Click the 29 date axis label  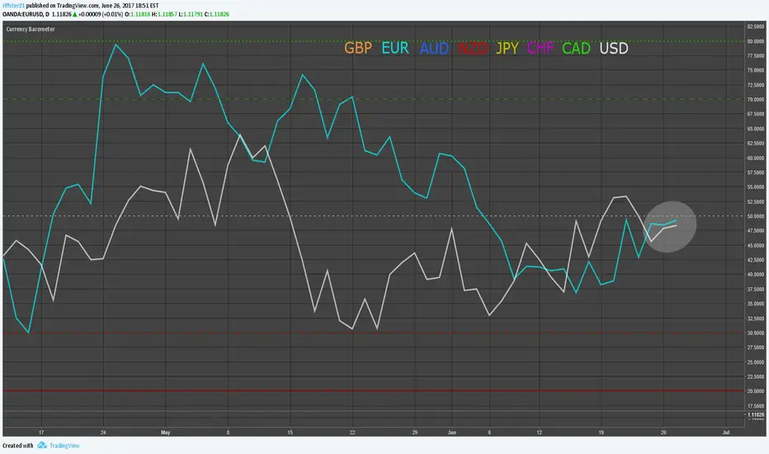point(414,433)
